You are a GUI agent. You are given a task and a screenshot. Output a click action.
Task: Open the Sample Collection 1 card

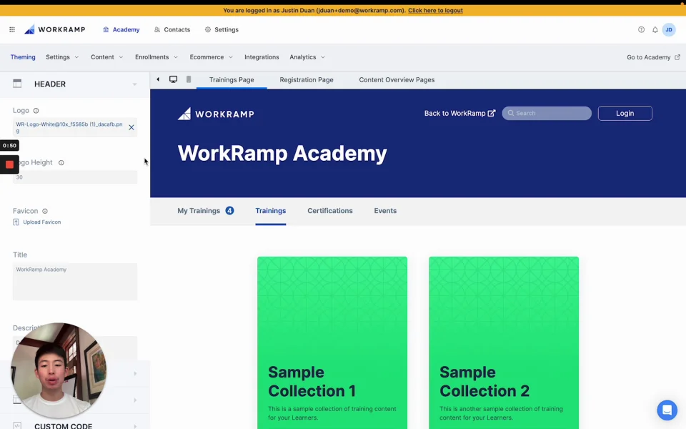[x=332, y=342]
